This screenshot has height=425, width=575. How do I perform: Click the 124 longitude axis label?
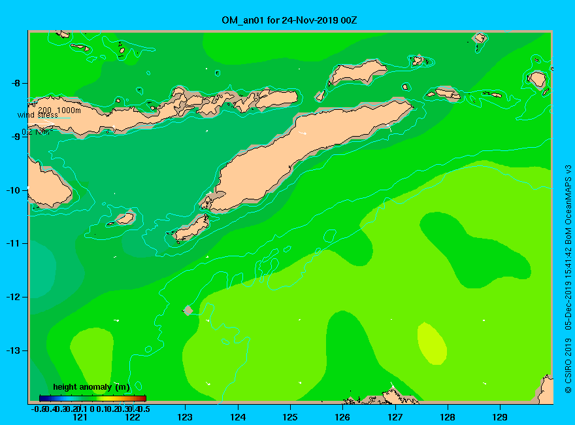(238, 417)
